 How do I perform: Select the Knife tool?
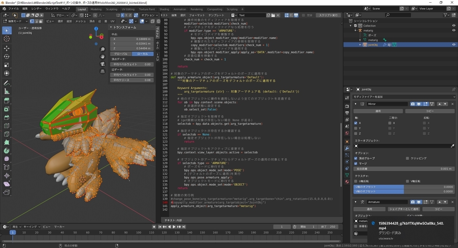coord(6,134)
